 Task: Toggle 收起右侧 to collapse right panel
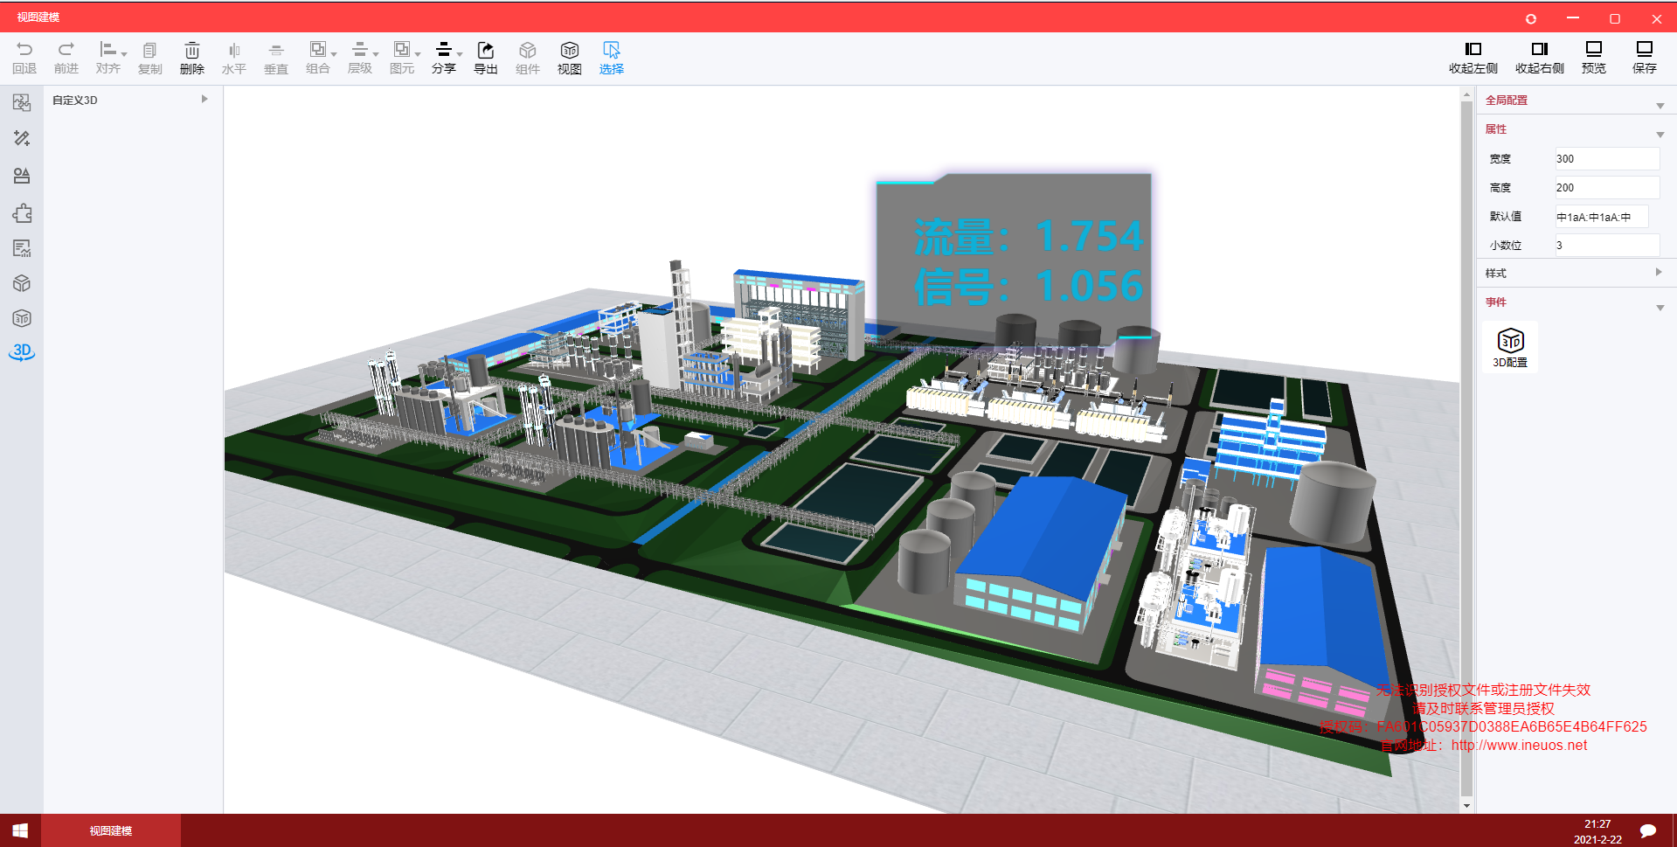pyautogui.click(x=1539, y=57)
